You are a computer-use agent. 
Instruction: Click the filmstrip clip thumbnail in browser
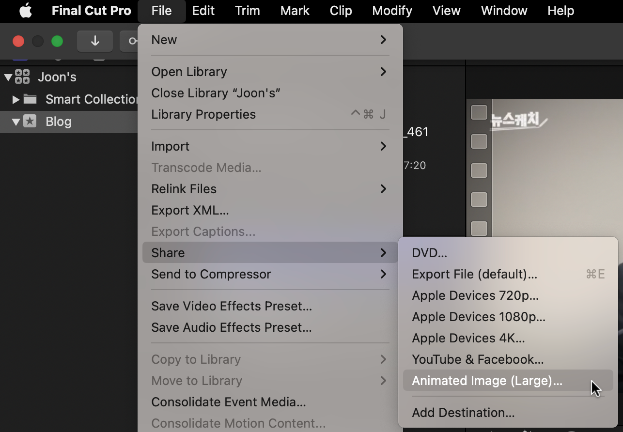[545, 168]
